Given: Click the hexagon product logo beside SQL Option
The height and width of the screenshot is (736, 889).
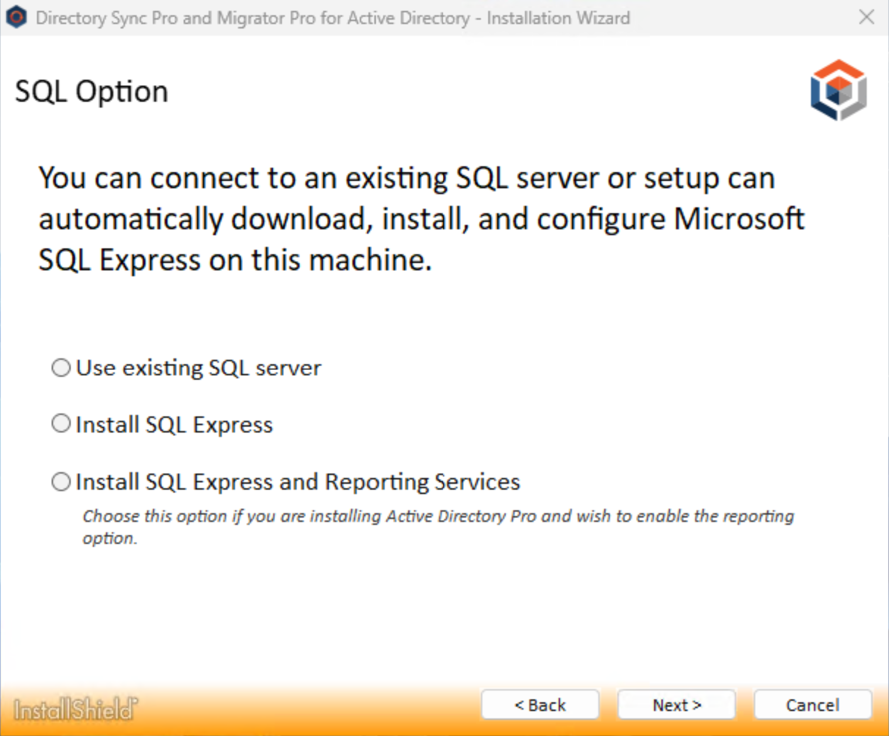Looking at the screenshot, I should (839, 90).
